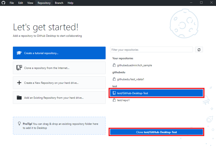This screenshot has width=216, height=148.
Task: Open the Help menu
Action: 71,3
